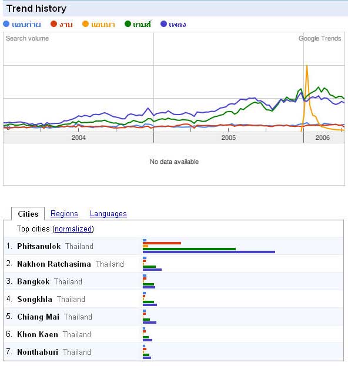Image resolution: width=348 pixels, height=366 pixels.
Task: Open the เกมส์ search term link
Action: coord(142,24)
